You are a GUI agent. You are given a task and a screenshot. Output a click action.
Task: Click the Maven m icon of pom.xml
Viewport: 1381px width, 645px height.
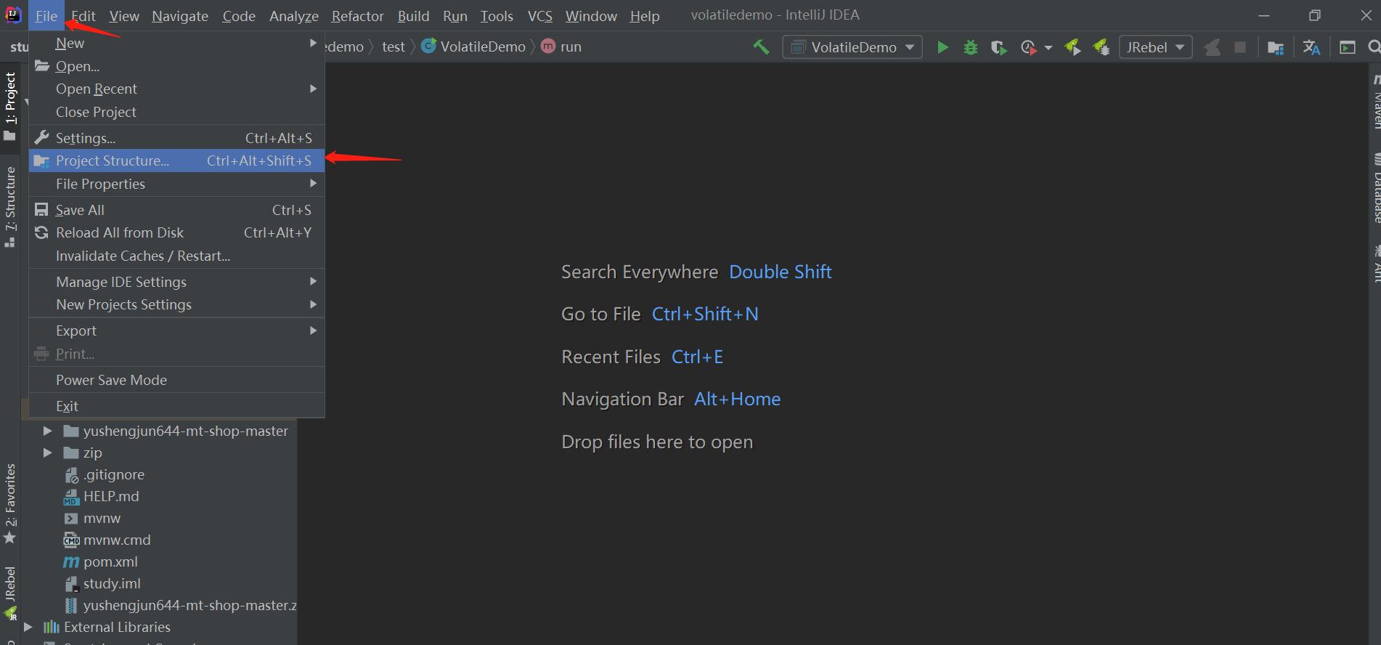pos(71,561)
